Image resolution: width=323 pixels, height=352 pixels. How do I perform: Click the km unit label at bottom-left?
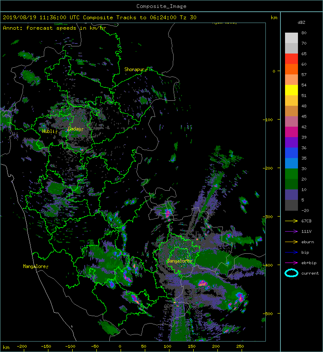tap(6, 347)
